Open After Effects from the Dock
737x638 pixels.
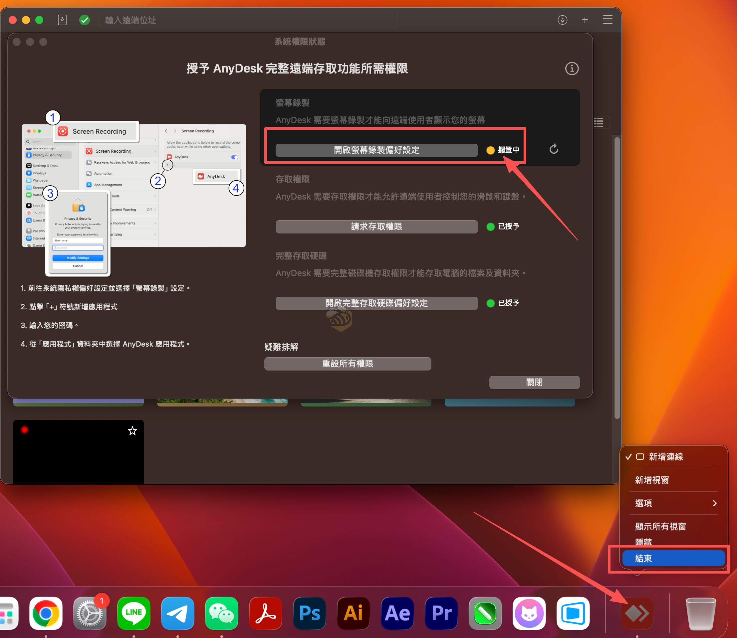click(397, 613)
